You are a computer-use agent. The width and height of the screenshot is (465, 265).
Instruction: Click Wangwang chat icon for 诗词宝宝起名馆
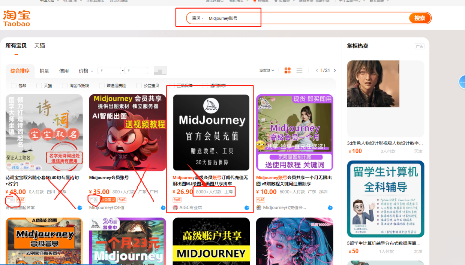[x=80, y=207]
